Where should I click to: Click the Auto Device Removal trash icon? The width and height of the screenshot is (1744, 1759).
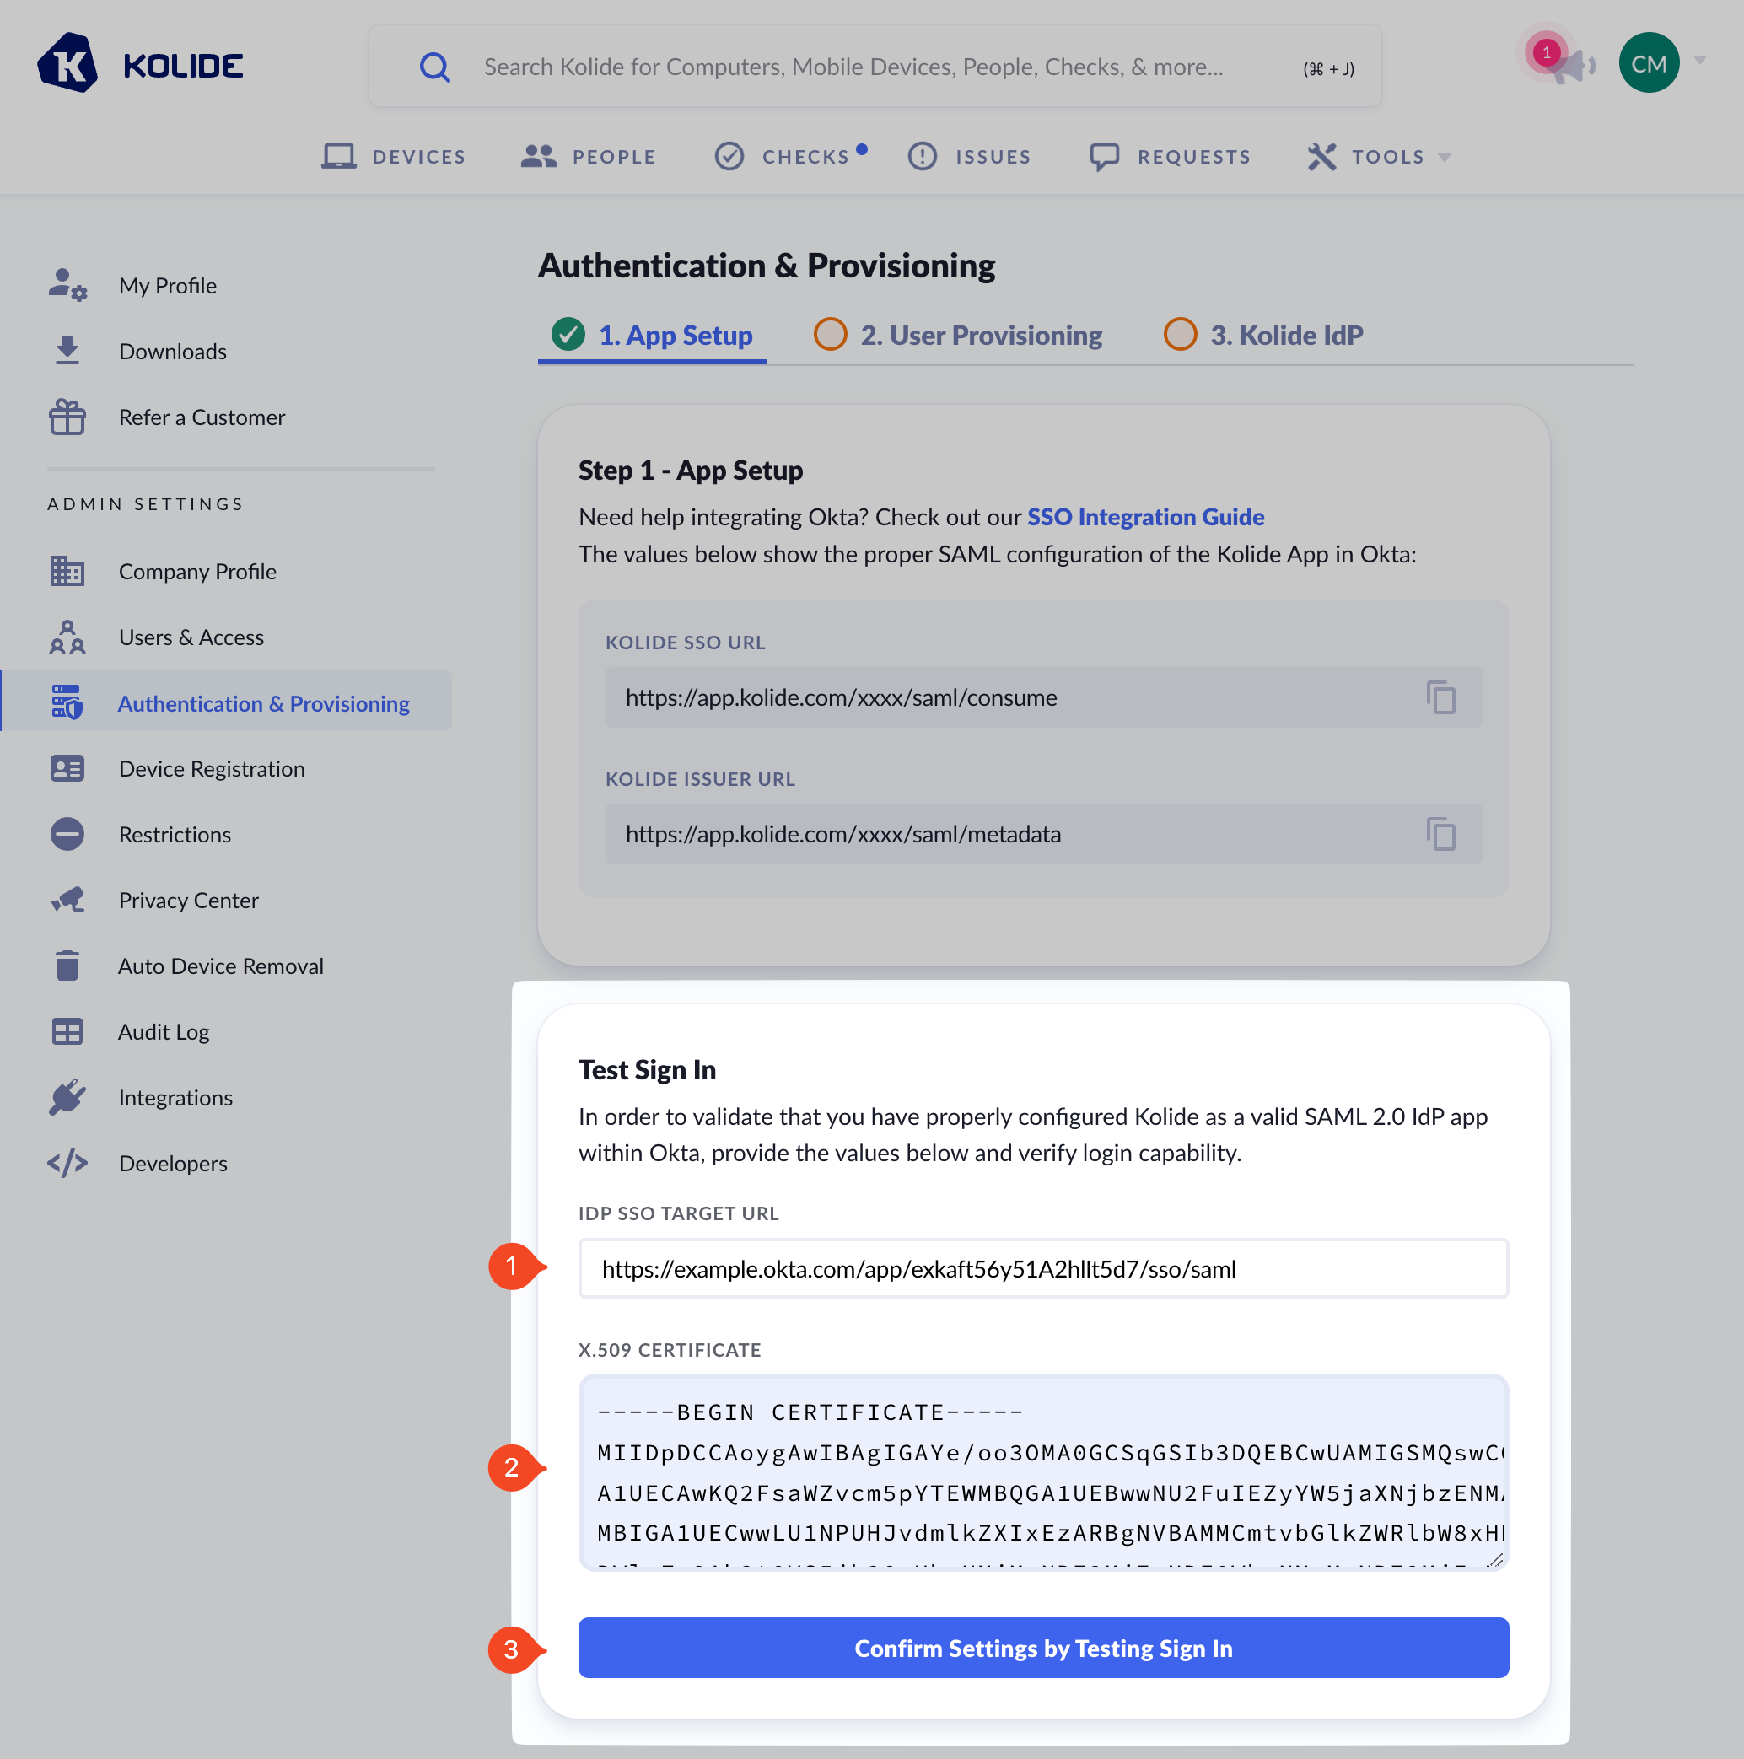[x=67, y=966]
